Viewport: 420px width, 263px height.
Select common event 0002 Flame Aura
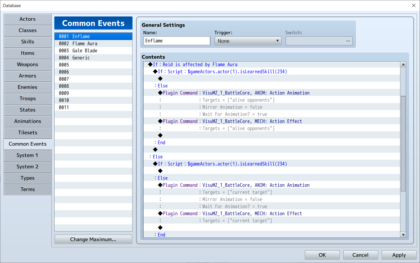tap(93, 43)
